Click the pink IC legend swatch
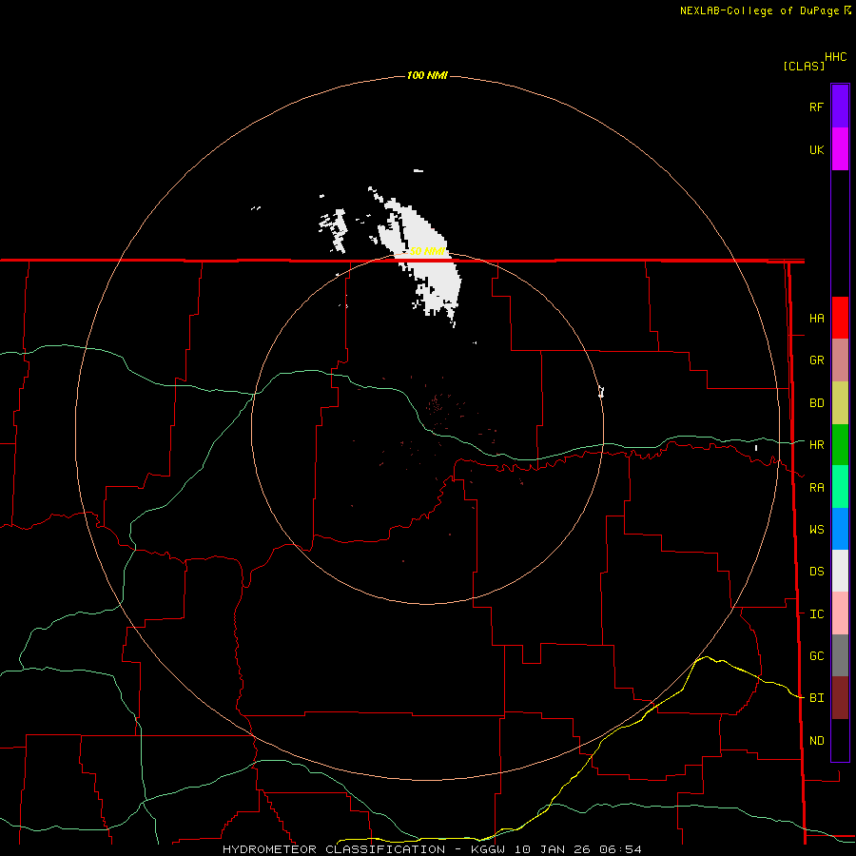 pos(840,613)
